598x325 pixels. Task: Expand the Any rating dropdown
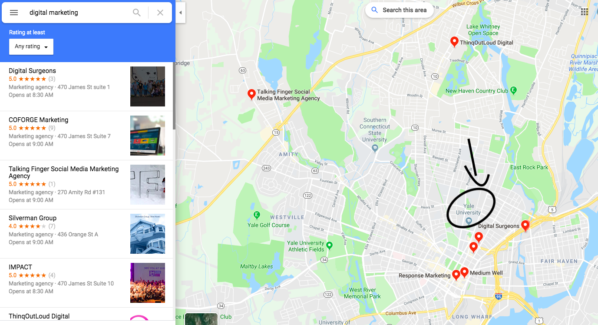pyautogui.click(x=31, y=46)
